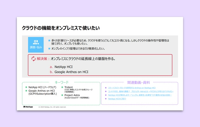200x127 pixels.
Task: Click the 'Kubernetesのデータ管理機能' note under Project Astra
Action: click(77, 98)
